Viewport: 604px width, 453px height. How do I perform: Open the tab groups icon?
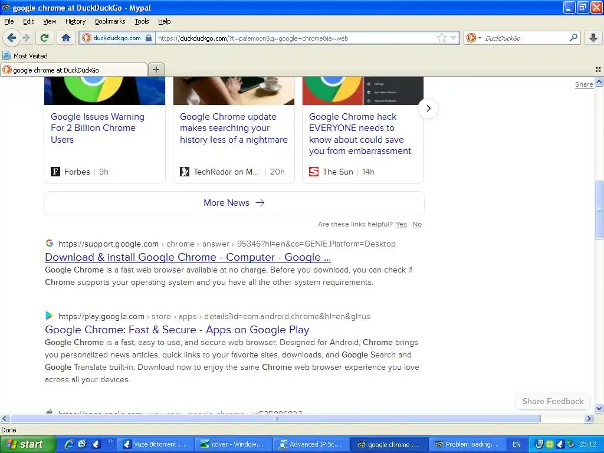[598, 70]
